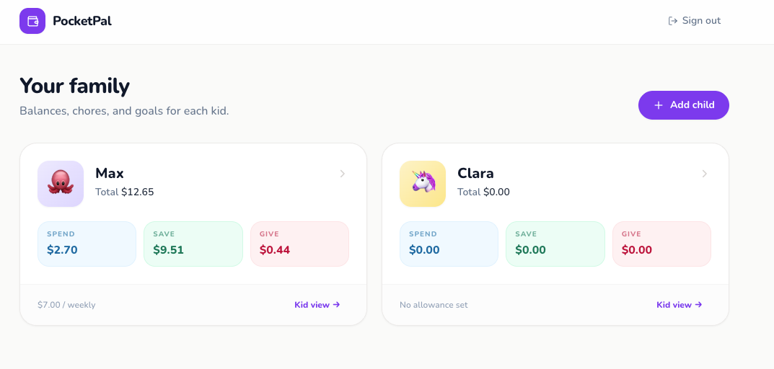Screen dimensions: 774x369
Task: Open the Sign out link
Action: pyautogui.click(x=694, y=21)
